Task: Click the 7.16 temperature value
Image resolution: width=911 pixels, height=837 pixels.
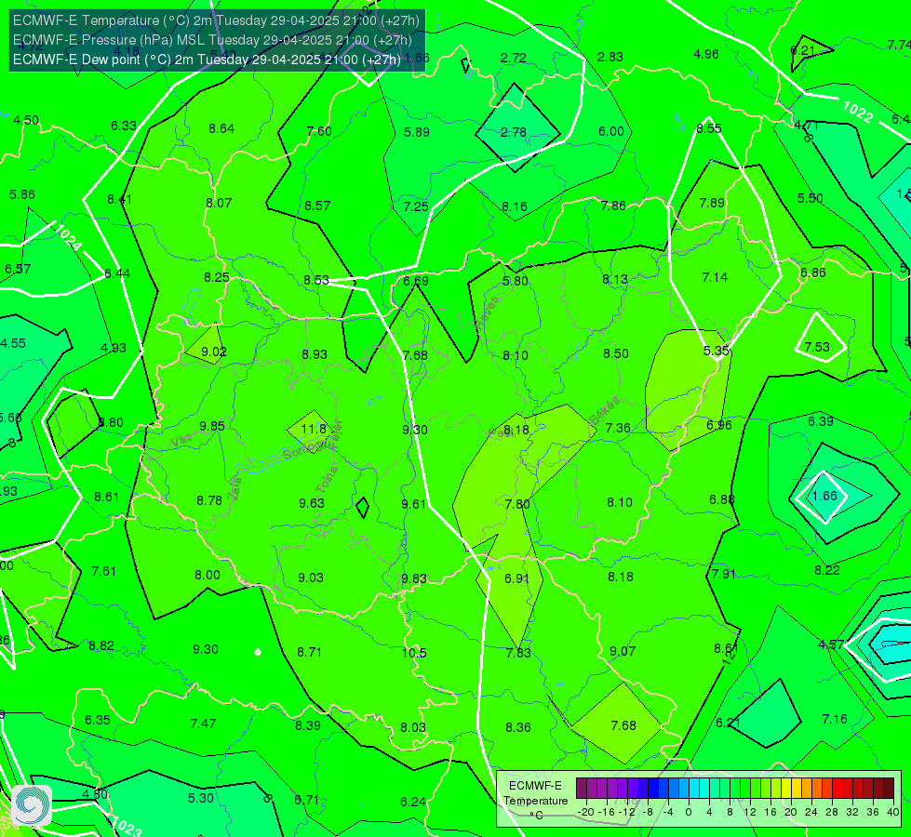Action: 835,719
